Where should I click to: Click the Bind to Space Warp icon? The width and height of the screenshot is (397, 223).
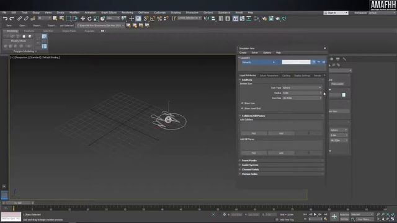coord(33,19)
